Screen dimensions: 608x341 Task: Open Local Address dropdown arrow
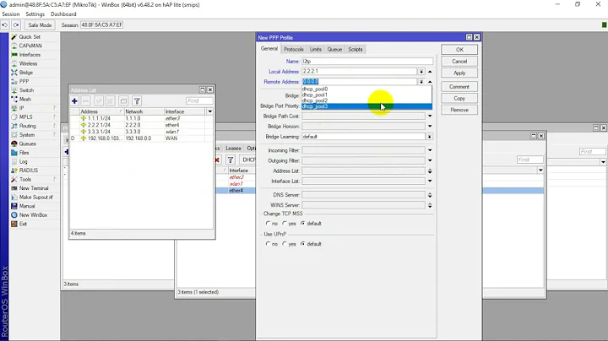(421, 72)
